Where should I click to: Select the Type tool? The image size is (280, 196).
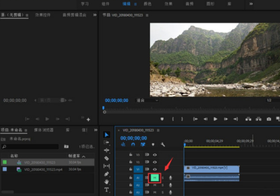[x=106, y=189]
